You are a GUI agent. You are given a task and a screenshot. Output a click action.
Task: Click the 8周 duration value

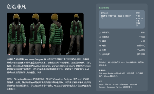143,41
